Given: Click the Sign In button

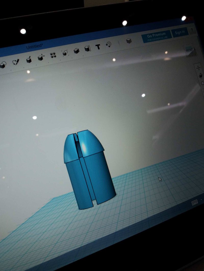Looking at the screenshot, I should [x=180, y=32].
